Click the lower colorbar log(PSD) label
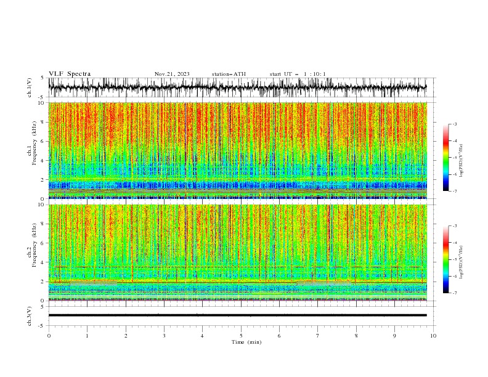The image size is (488, 377). pos(461,262)
